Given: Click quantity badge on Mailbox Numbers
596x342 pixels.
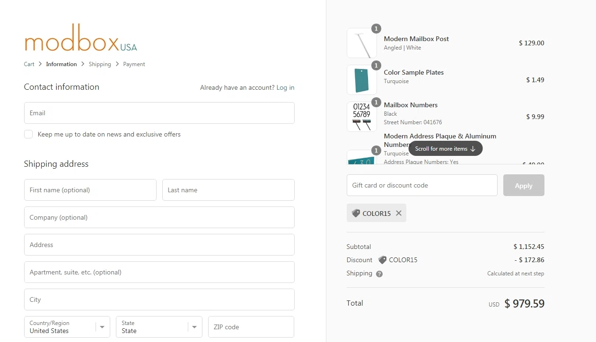Looking at the screenshot, I should pos(376,103).
